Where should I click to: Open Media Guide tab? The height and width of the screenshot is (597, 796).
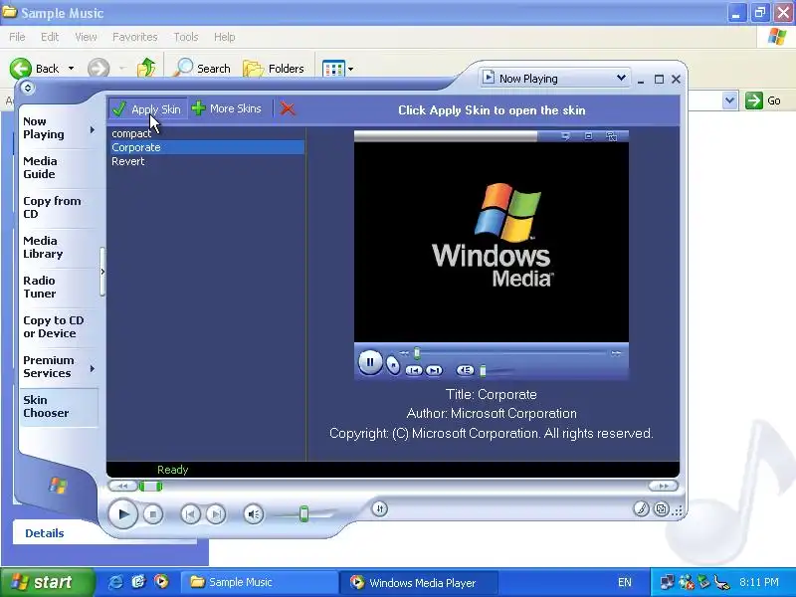click(x=40, y=167)
